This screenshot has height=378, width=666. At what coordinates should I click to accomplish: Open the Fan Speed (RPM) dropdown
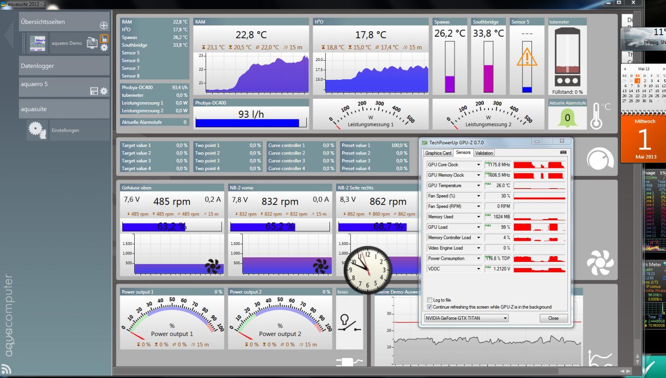(x=479, y=206)
